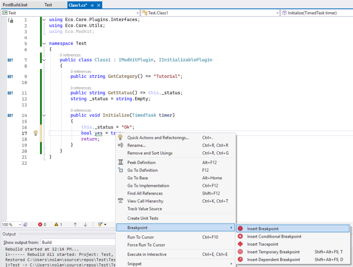Click the yes variable with green squiggle
Viewport: 353px width, 267px height.
98,133
